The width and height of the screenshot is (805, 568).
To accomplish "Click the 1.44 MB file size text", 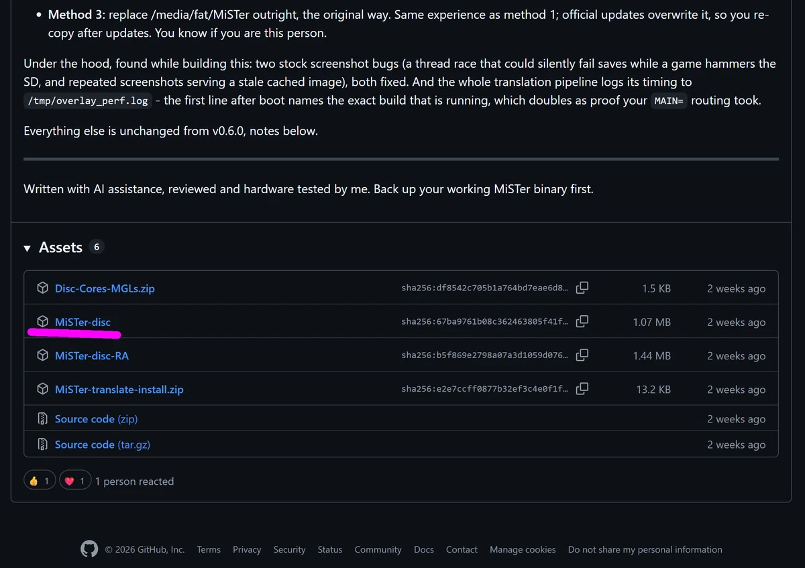I will click(652, 355).
